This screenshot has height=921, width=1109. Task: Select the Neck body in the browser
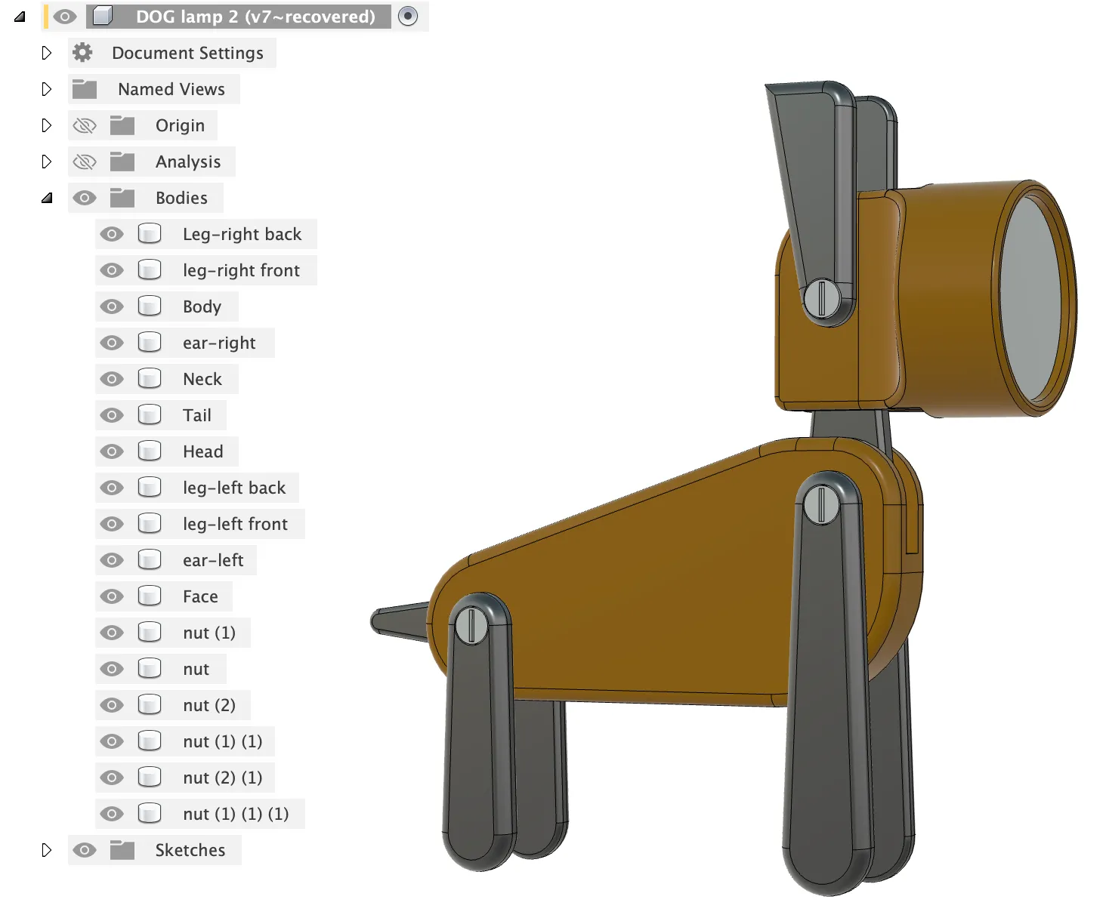click(x=202, y=378)
